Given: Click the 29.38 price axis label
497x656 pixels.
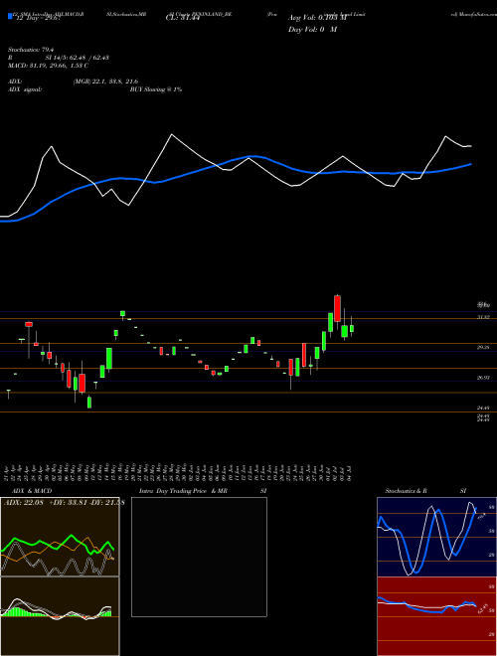Looking at the screenshot, I should pyautogui.click(x=483, y=347).
